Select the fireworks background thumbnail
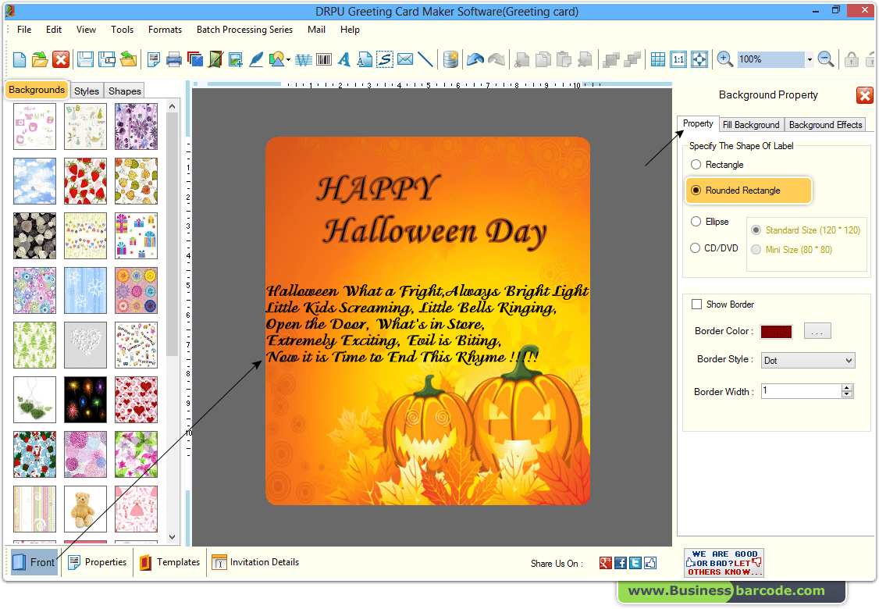This screenshot has height=609, width=879. coord(85,399)
